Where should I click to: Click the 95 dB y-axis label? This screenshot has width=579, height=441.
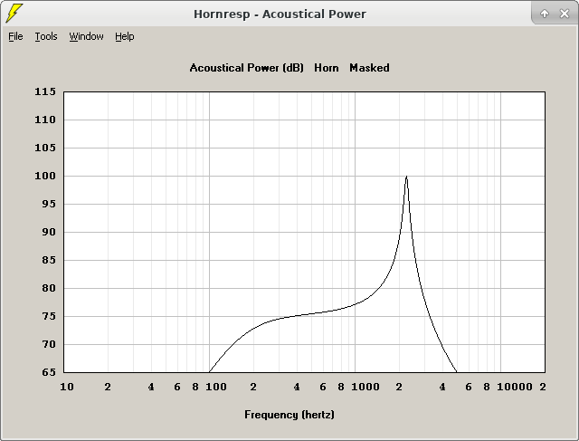tap(49, 204)
